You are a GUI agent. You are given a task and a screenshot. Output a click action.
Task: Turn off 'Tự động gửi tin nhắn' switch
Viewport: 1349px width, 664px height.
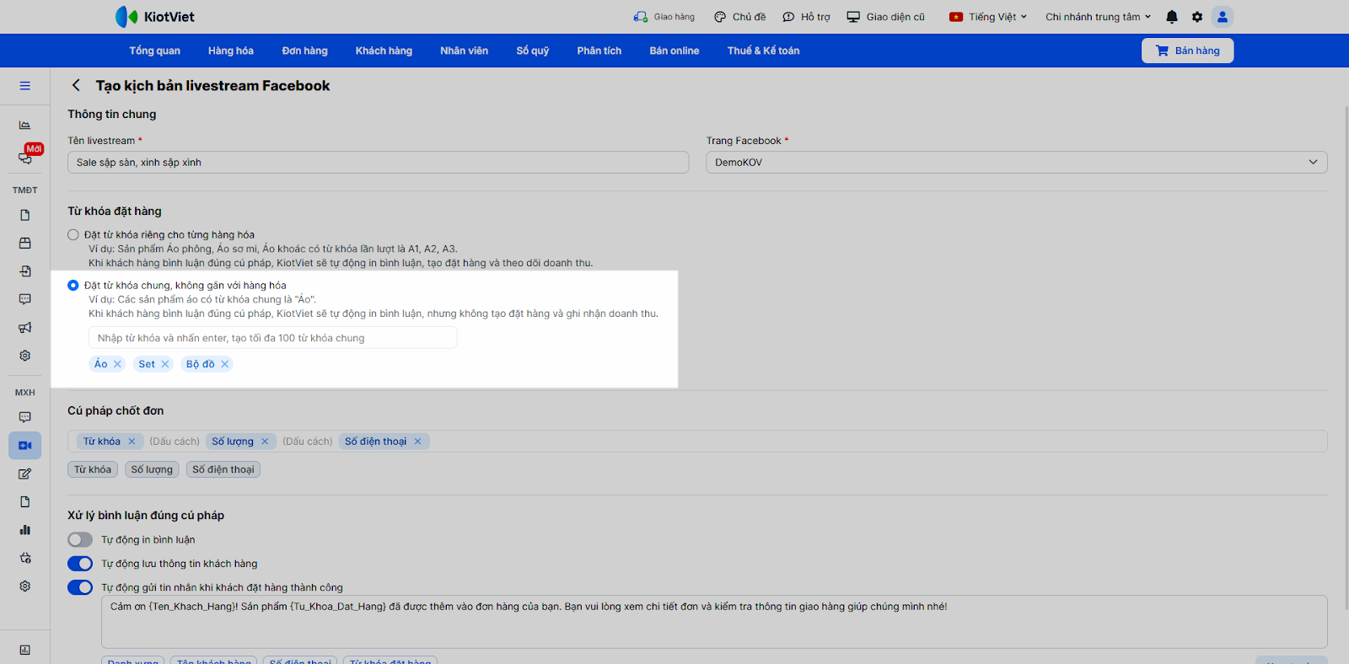pos(80,587)
